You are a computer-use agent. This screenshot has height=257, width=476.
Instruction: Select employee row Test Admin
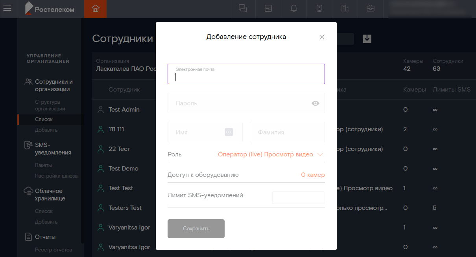(x=284, y=110)
